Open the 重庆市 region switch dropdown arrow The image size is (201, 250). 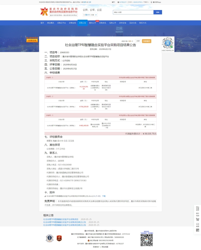click(x=96, y=15)
